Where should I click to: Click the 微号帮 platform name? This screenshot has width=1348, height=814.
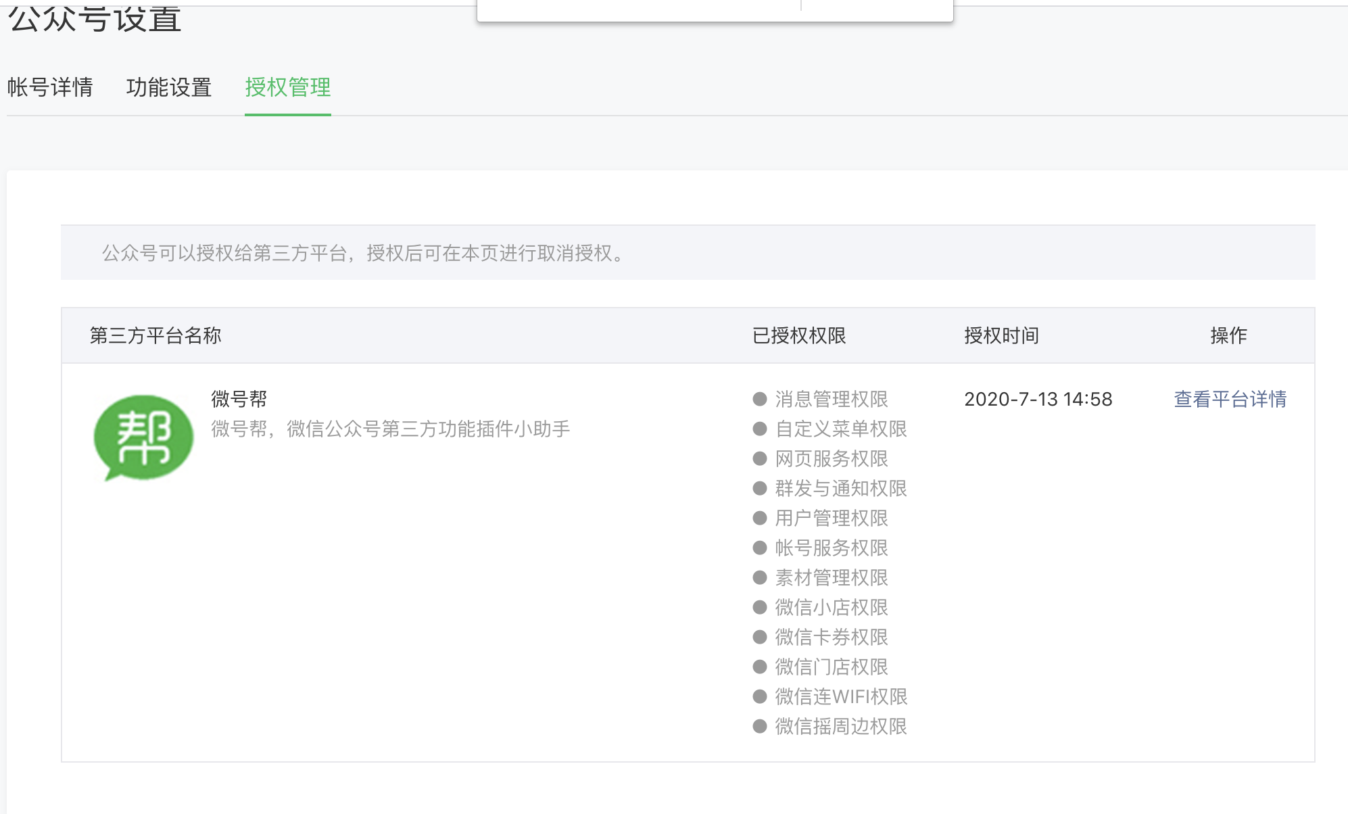(x=239, y=399)
